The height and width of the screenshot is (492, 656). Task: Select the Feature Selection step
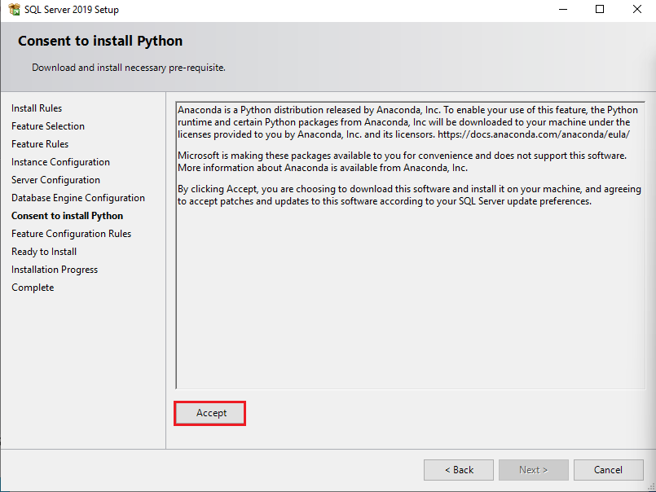point(48,125)
